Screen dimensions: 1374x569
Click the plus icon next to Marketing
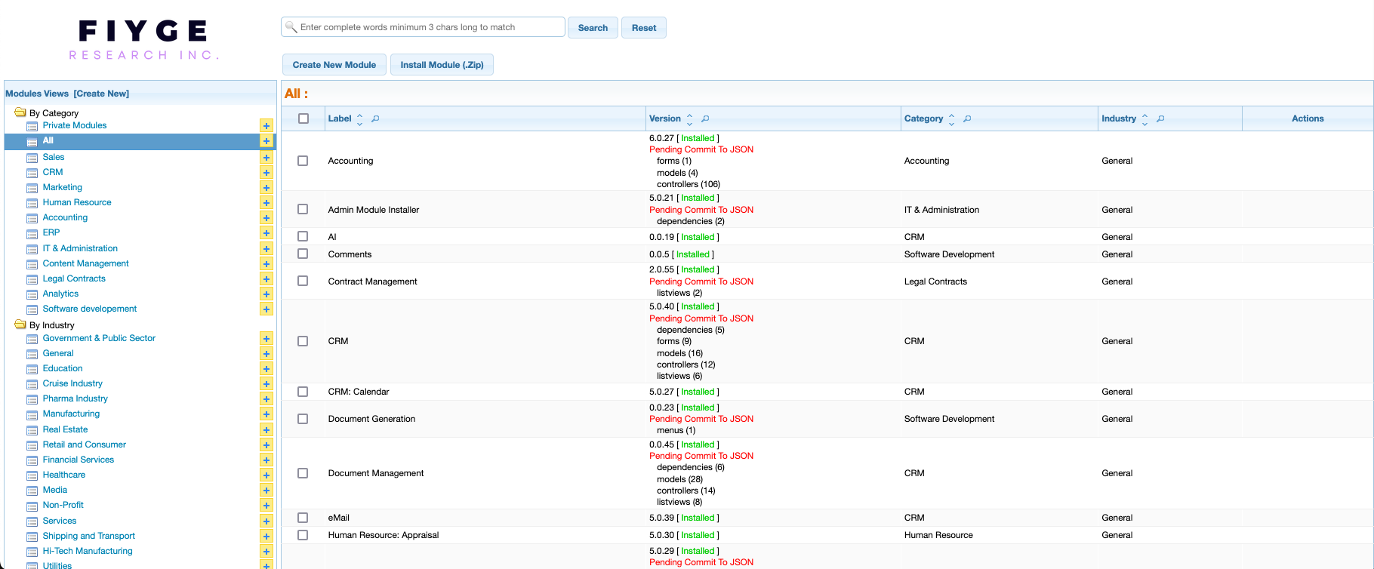pyautogui.click(x=266, y=187)
